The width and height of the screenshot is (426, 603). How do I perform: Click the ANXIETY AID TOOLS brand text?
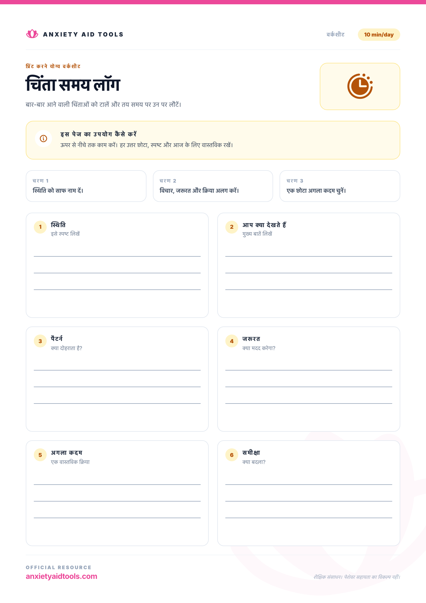(83, 34)
